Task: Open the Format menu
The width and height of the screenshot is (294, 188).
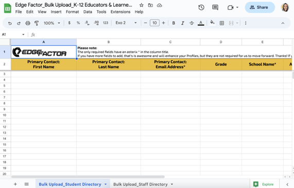Action: [x=73, y=12]
